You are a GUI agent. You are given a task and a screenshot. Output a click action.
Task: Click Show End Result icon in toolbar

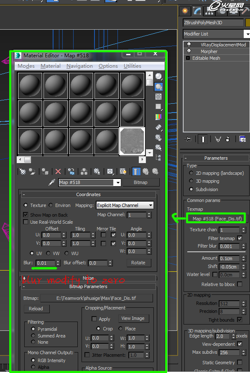tap(136, 171)
